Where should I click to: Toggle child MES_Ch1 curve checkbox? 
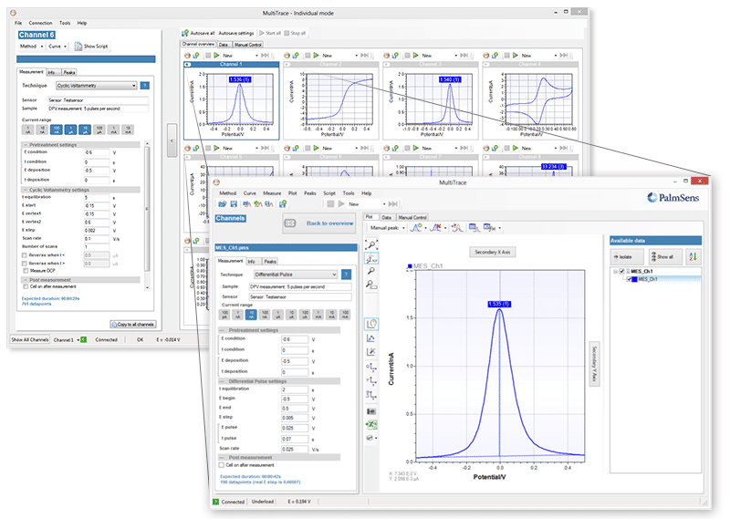(629, 279)
